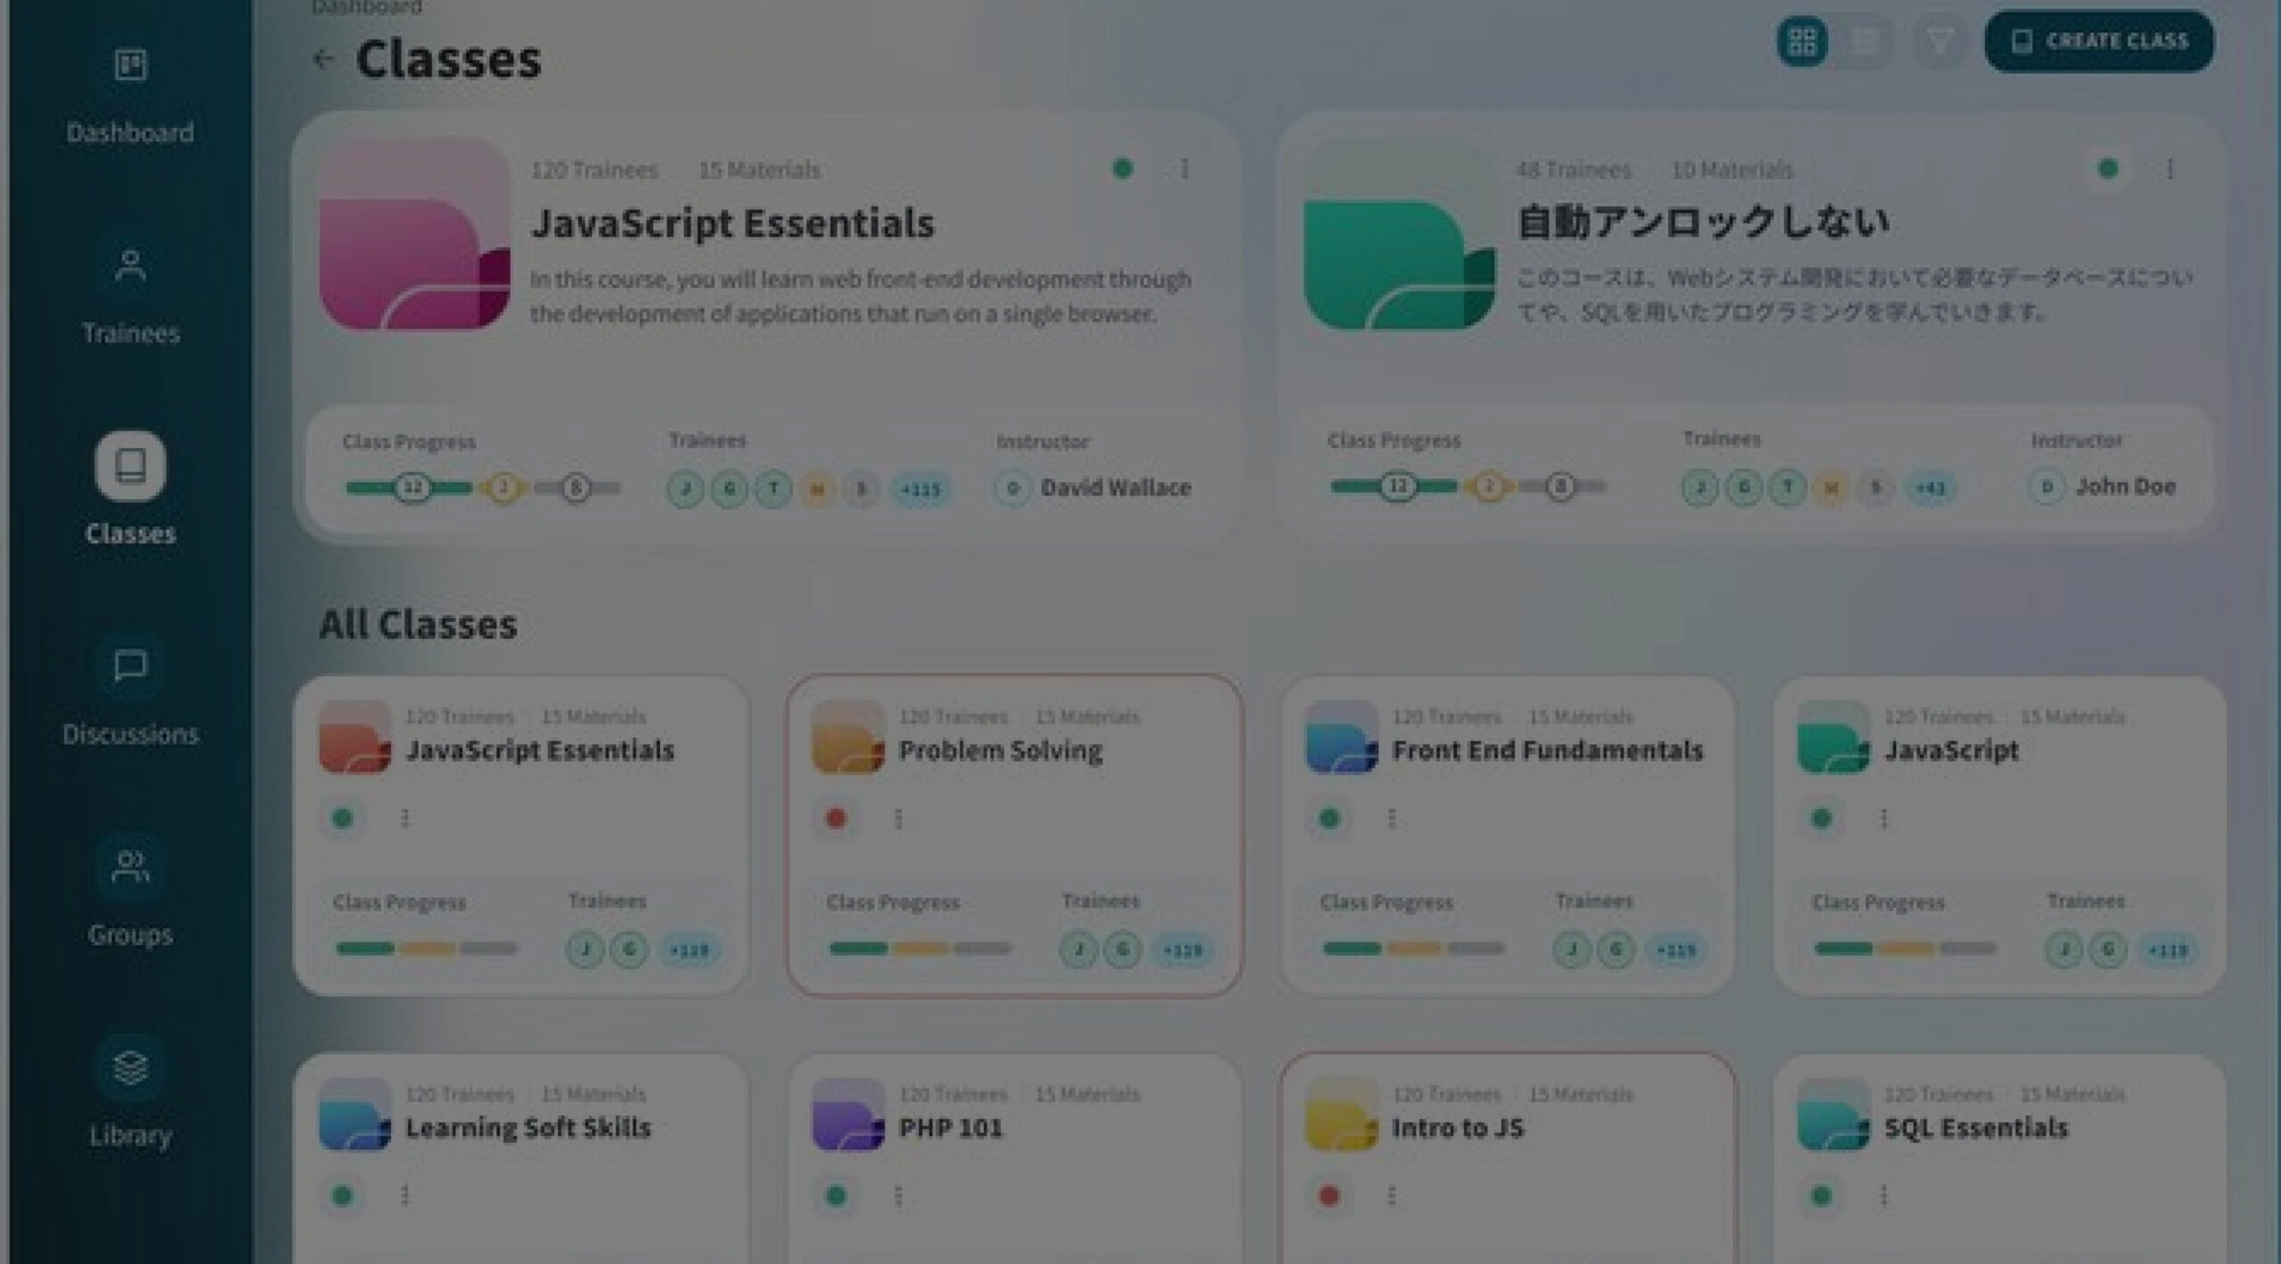Switch to grid view layout
This screenshot has width=2281, height=1264.
(1802, 41)
